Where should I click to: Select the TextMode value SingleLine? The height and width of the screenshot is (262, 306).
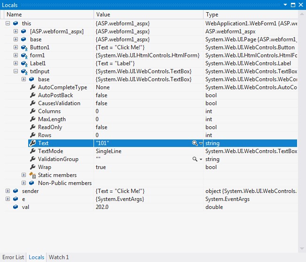click(x=109, y=151)
